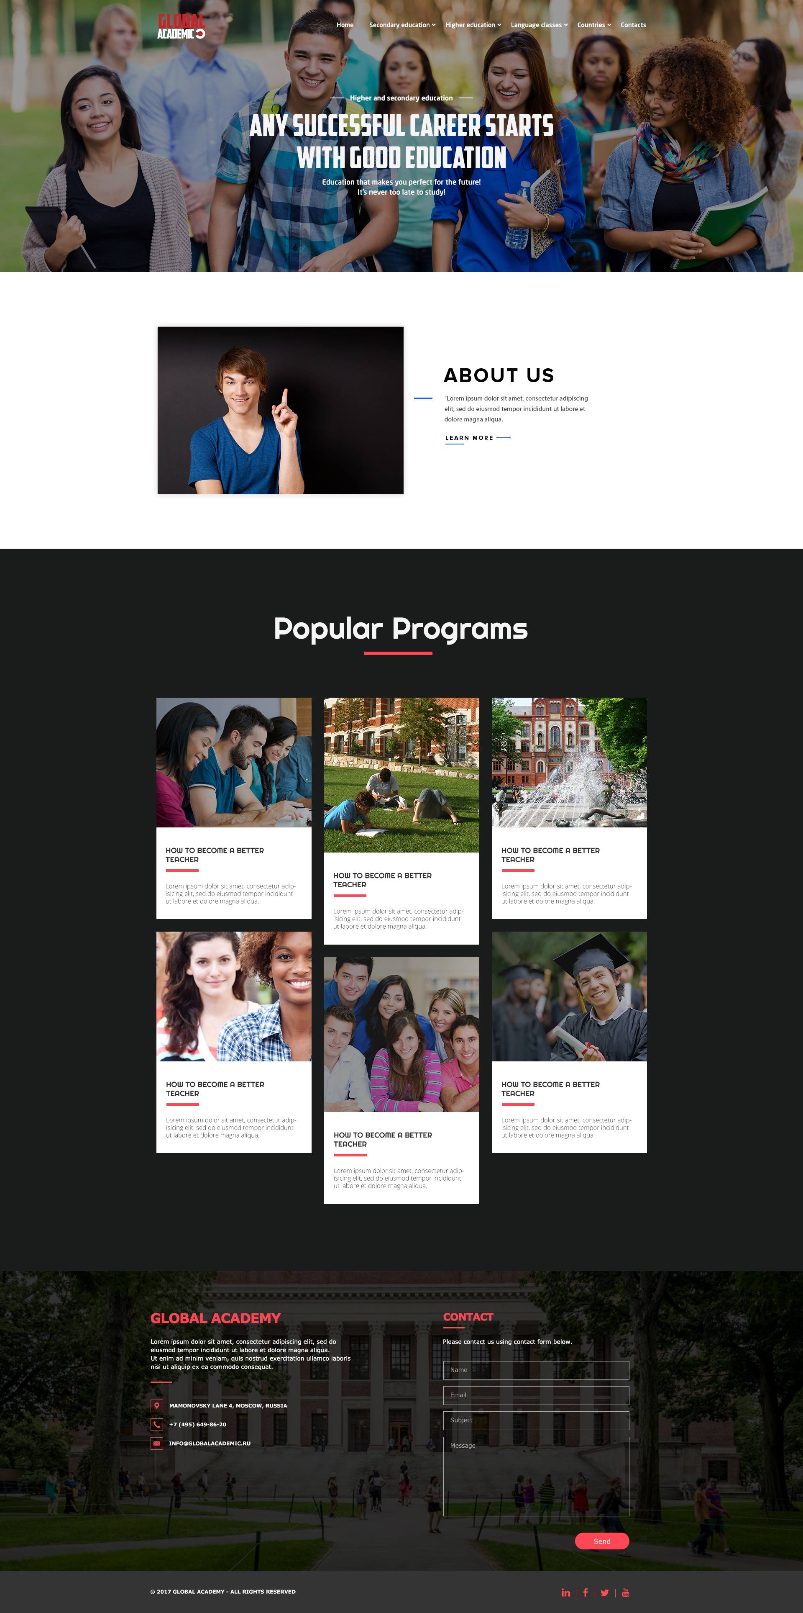The image size is (803, 1613).
Task: Open program card with students studying photo
Action: (233, 808)
